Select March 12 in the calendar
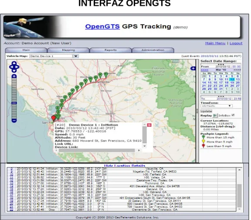The width and height of the screenshot is (251, 220). [232, 79]
